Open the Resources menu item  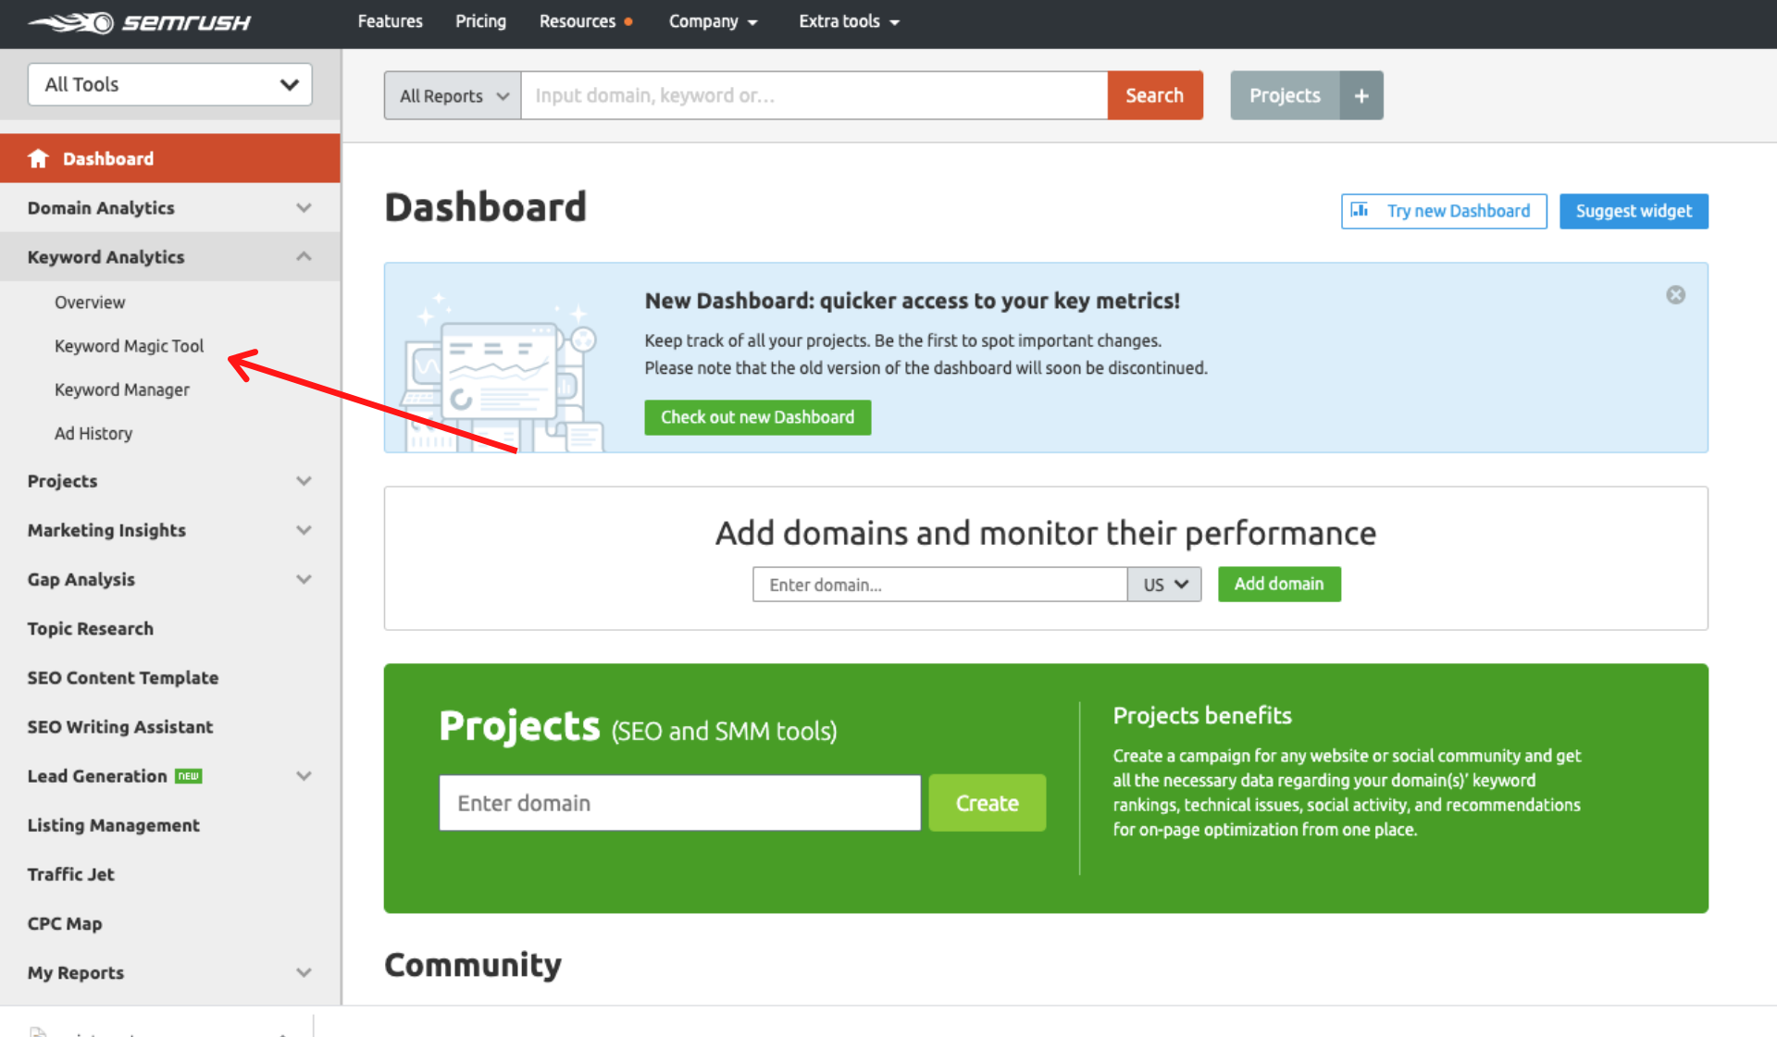tap(578, 21)
